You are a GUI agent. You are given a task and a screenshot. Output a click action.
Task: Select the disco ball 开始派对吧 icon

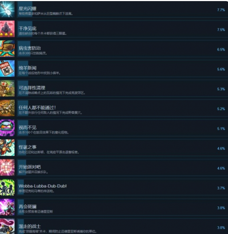click(x=7, y=168)
